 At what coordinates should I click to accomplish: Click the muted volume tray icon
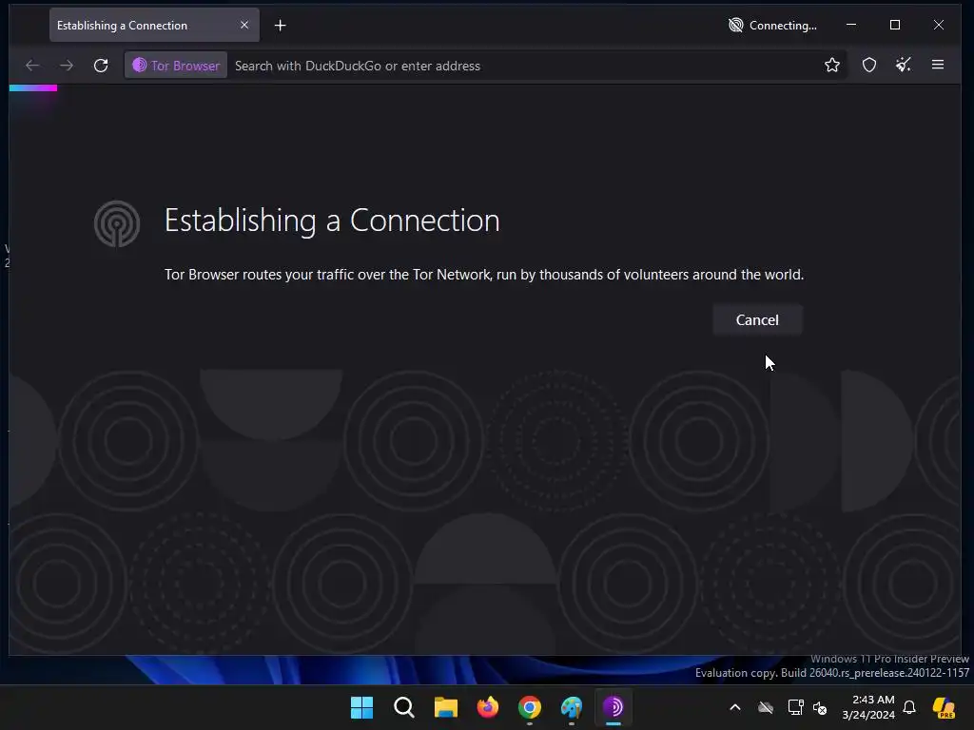(820, 707)
